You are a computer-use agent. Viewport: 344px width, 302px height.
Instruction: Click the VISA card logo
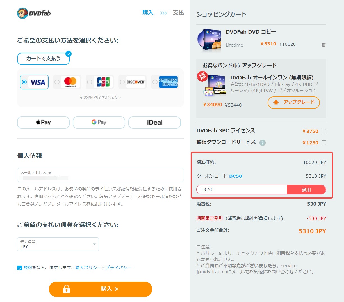(x=38, y=82)
